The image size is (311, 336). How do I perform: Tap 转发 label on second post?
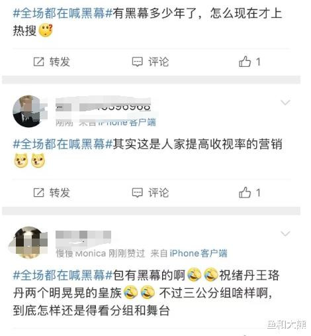60,193
